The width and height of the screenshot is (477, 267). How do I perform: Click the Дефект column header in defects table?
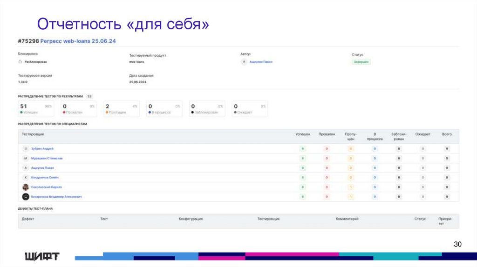(x=28, y=219)
